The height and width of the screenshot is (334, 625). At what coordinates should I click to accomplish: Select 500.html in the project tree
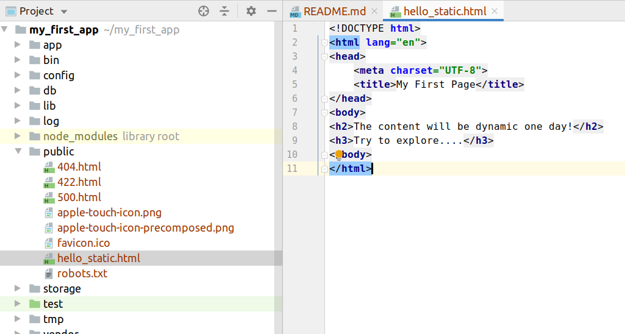(x=79, y=197)
